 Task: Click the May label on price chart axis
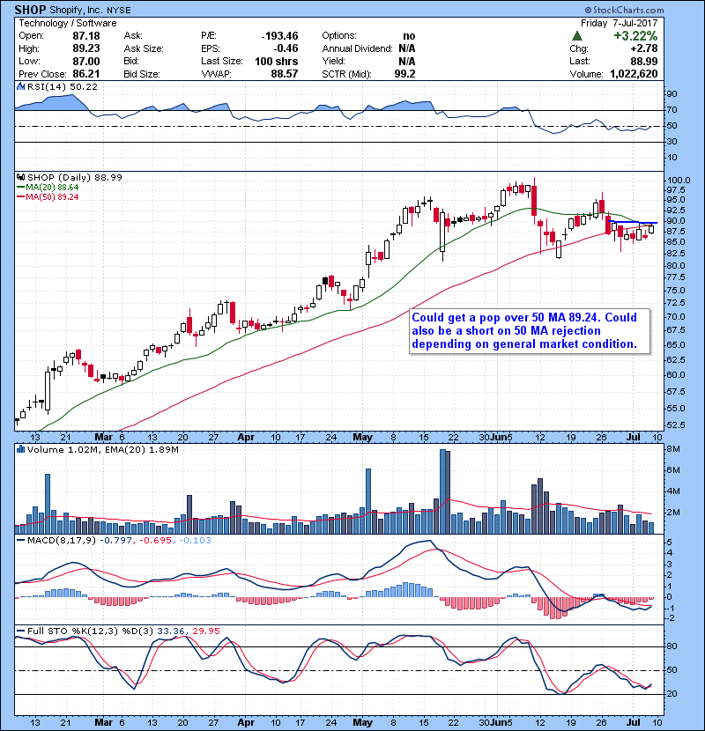click(x=362, y=438)
